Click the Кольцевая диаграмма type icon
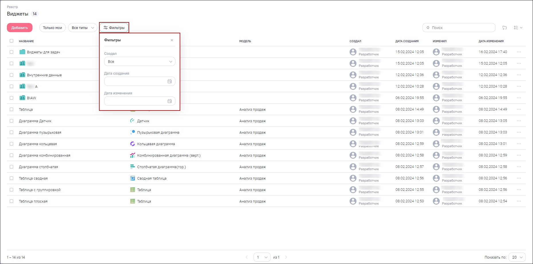This screenshot has height=264, width=533. [x=132, y=144]
